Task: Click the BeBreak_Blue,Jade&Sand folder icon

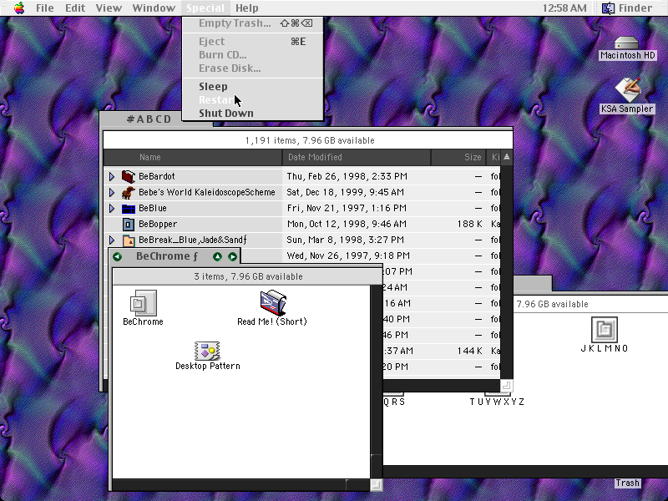Action: coord(129,240)
